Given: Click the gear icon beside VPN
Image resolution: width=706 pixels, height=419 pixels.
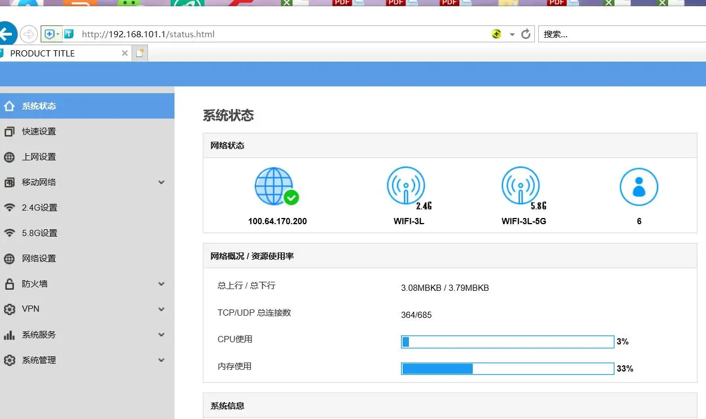Looking at the screenshot, I should click(9, 309).
